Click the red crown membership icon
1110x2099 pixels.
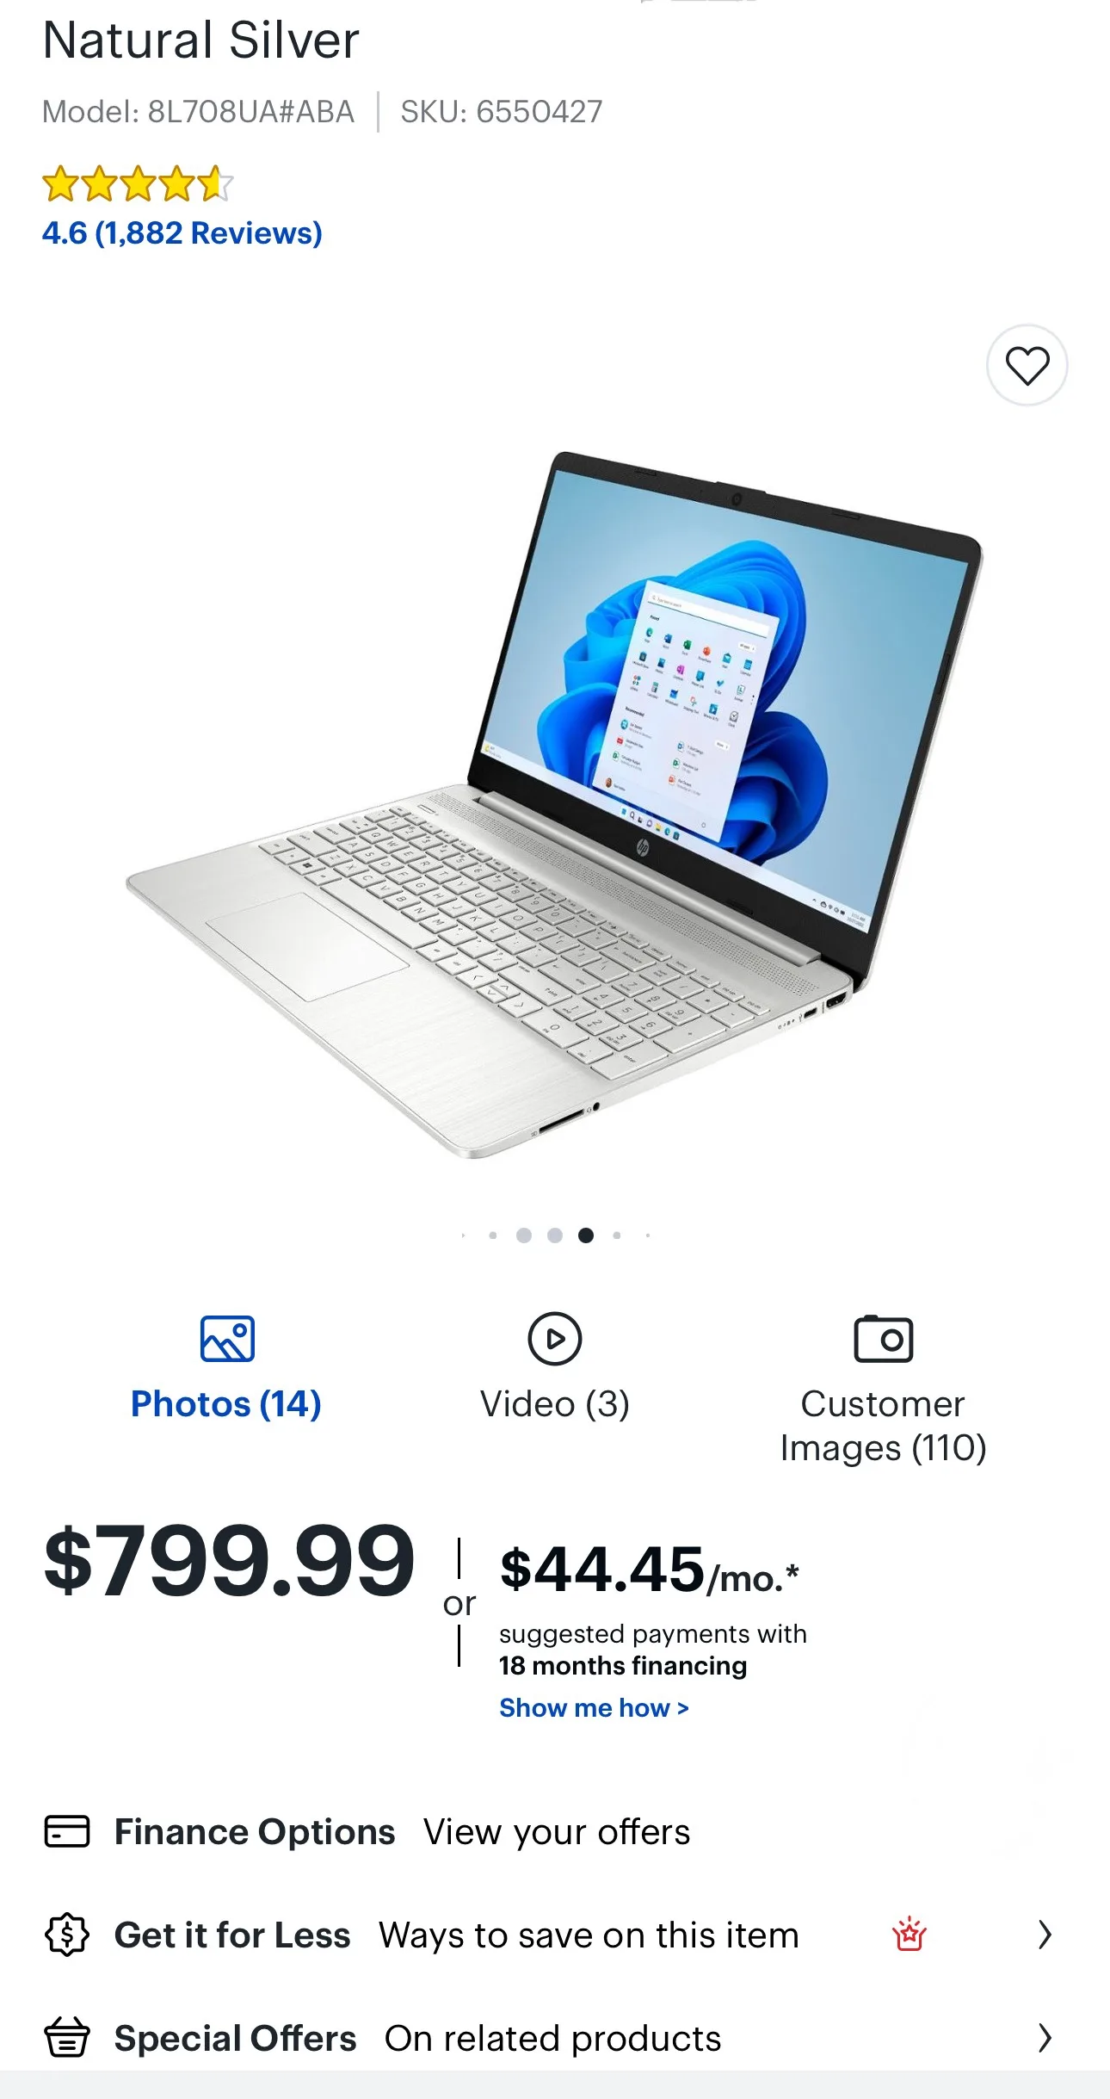point(910,1934)
